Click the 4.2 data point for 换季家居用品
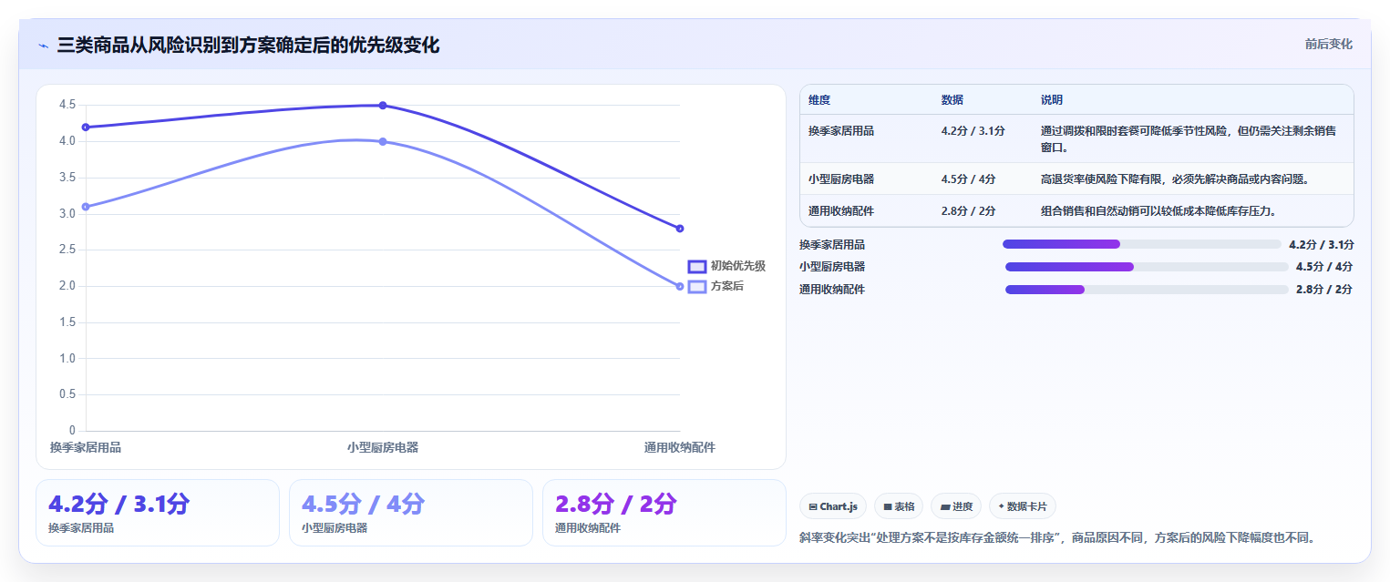This screenshot has height=582, width=1390. pyautogui.click(x=86, y=128)
